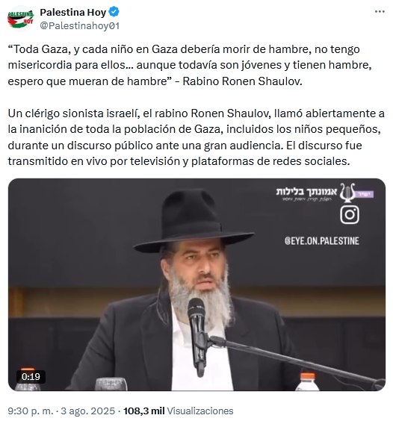Open the three-dot more options menu
The height and width of the screenshot is (421, 393).
pos(380,12)
